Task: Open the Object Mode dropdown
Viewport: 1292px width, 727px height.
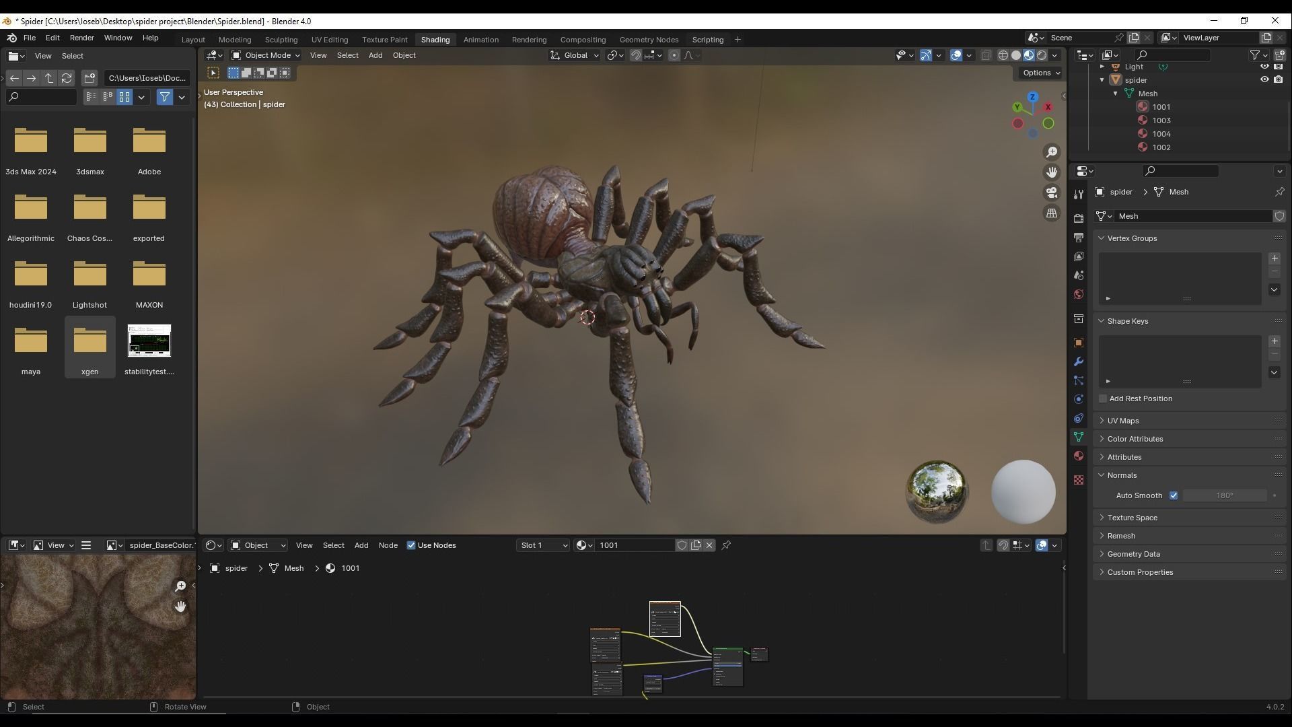Action: point(266,55)
